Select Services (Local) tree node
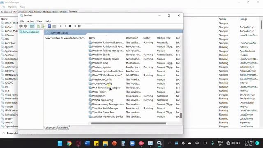Screen dimensions: 263x148 (31, 32)
